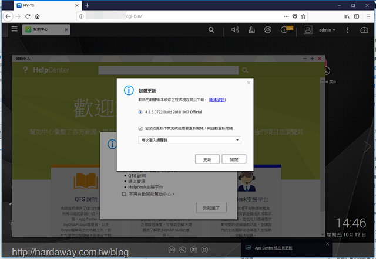Bookmark this page star icon
This screenshot has height=259, width=376.
(x=303, y=16)
